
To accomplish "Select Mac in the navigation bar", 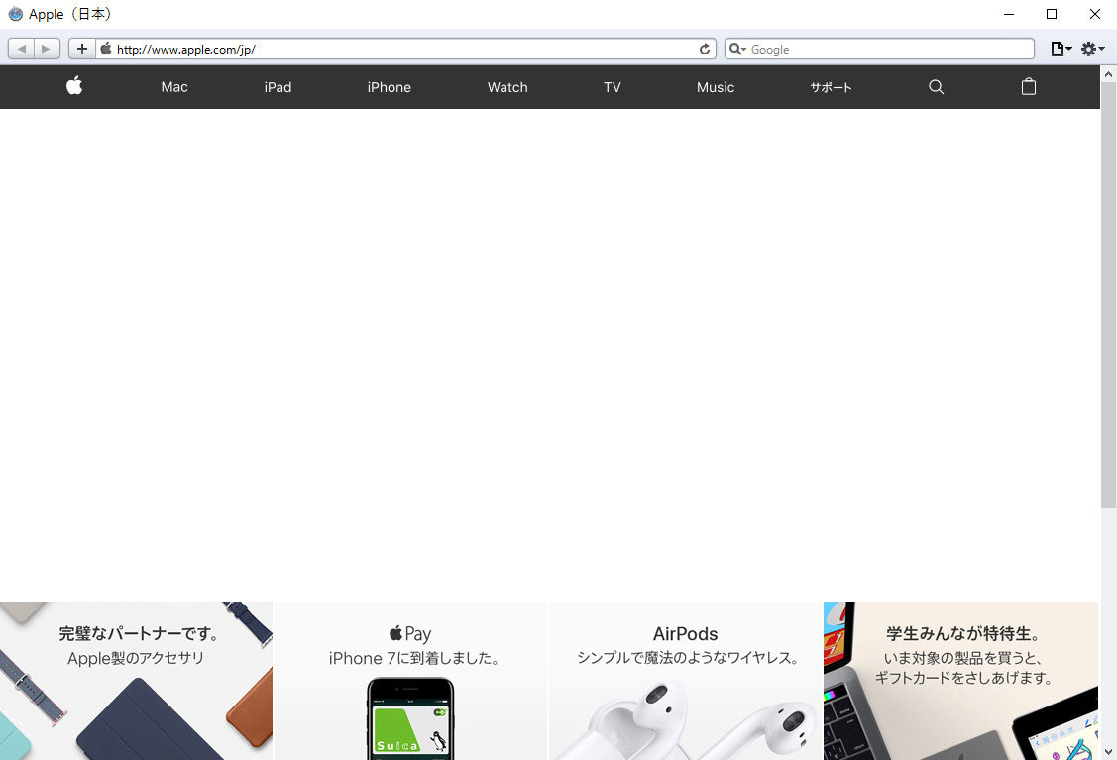I will (173, 87).
